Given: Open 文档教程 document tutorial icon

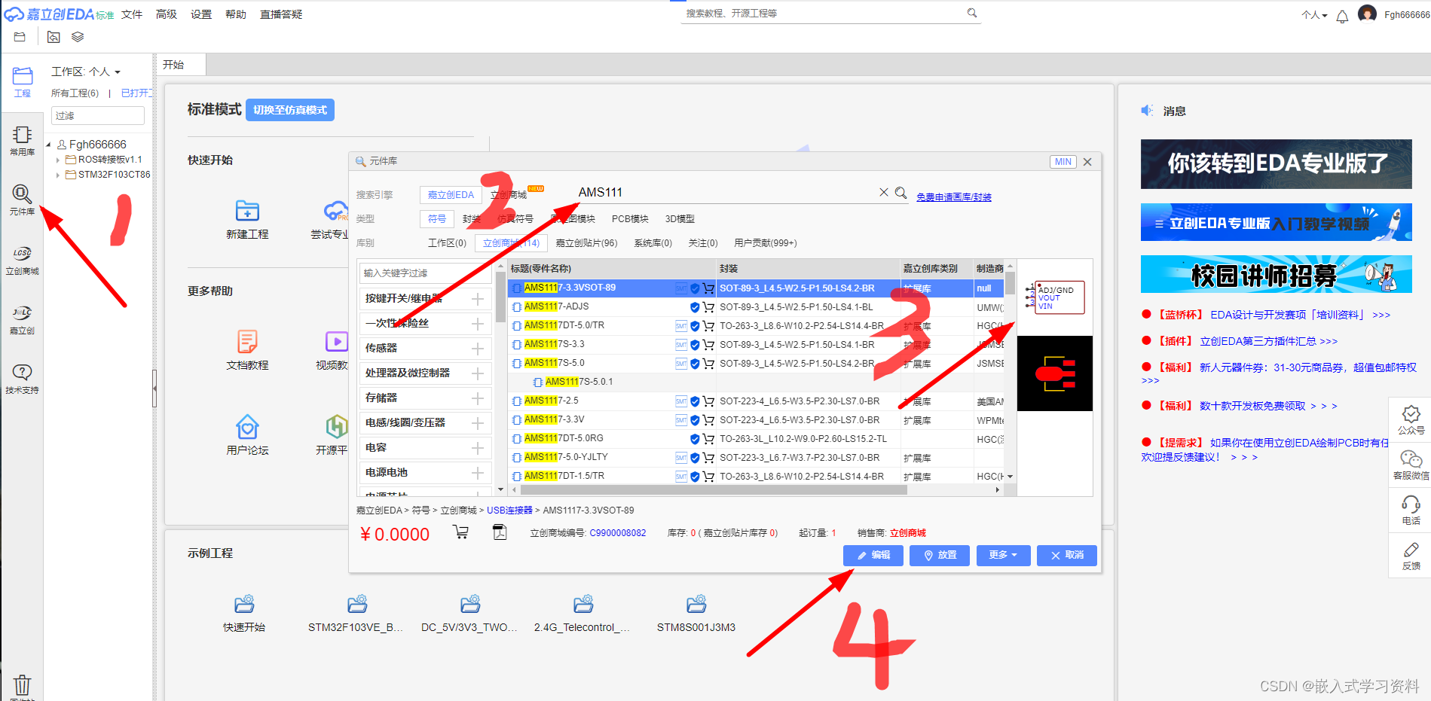Looking at the screenshot, I should (247, 342).
